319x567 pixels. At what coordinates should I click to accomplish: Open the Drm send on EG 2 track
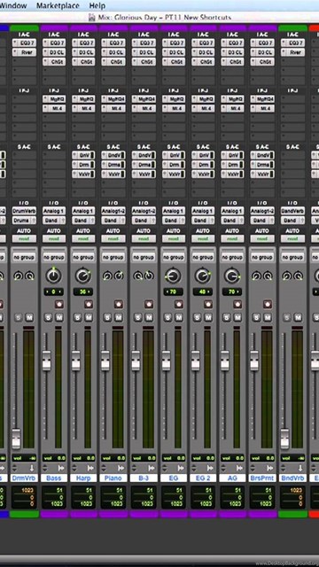click(203, 165)
